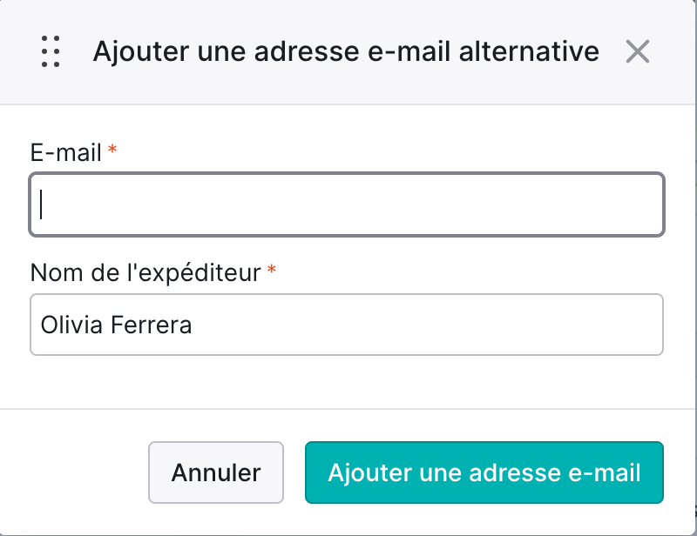
Task: Click inside the empty E-mail input field
Action: coord(347,204)
